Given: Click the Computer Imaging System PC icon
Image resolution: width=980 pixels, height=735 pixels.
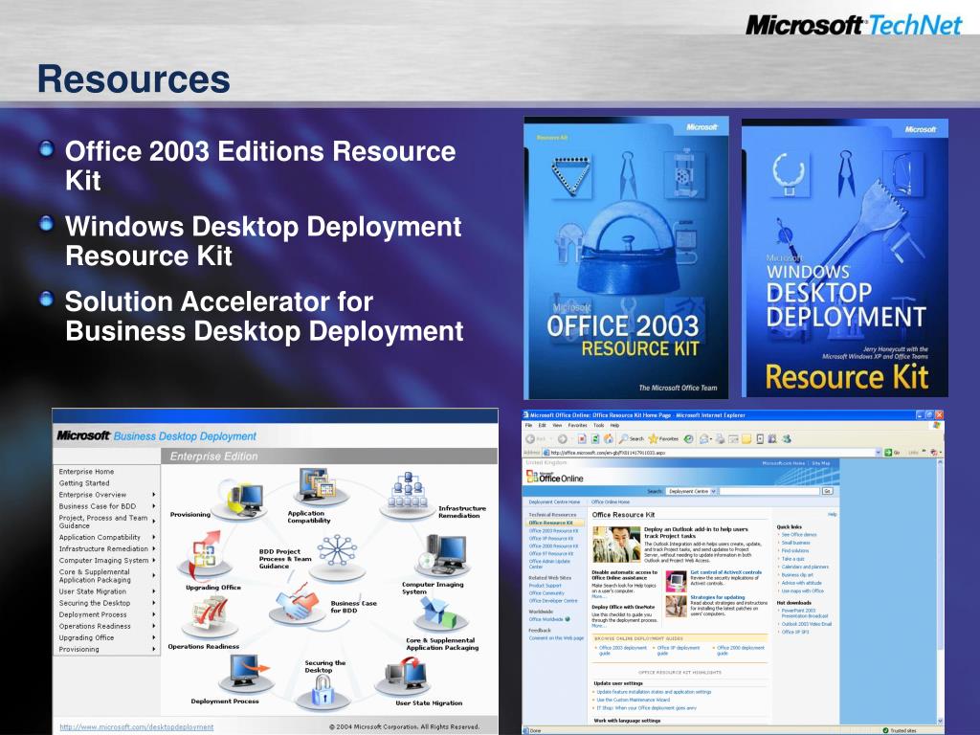Looking at the screenshot, I should click(x=442, y=555).
